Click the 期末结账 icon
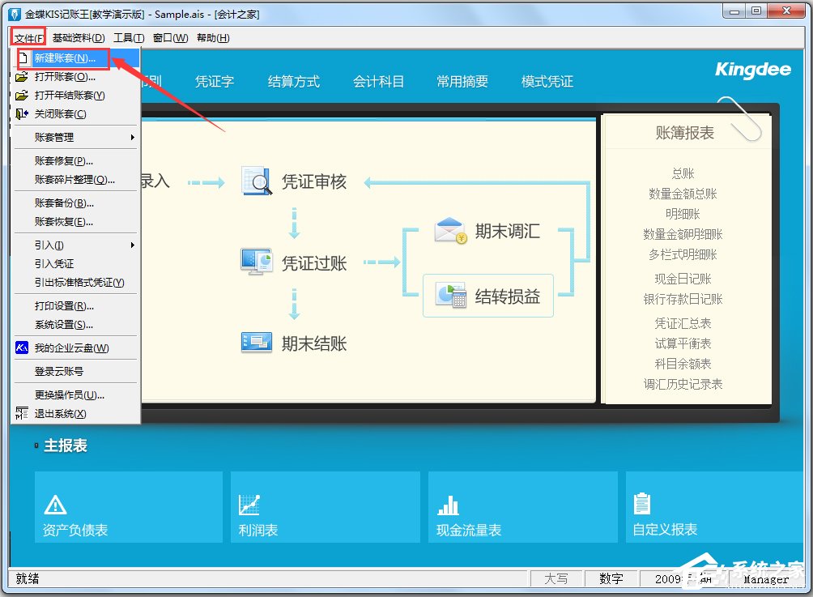813x597 pixels. tap(257, 343)
